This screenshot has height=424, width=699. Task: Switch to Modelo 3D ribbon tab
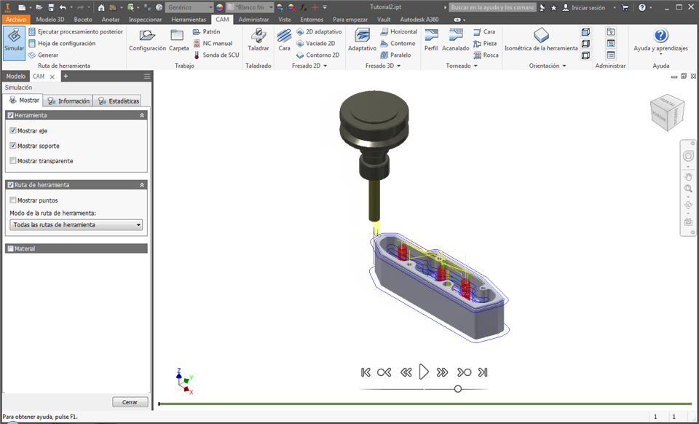coord(50,19)
